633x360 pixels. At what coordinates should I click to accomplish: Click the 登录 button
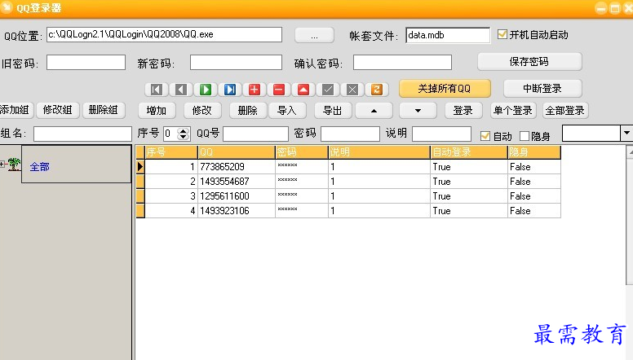[463, 111]
